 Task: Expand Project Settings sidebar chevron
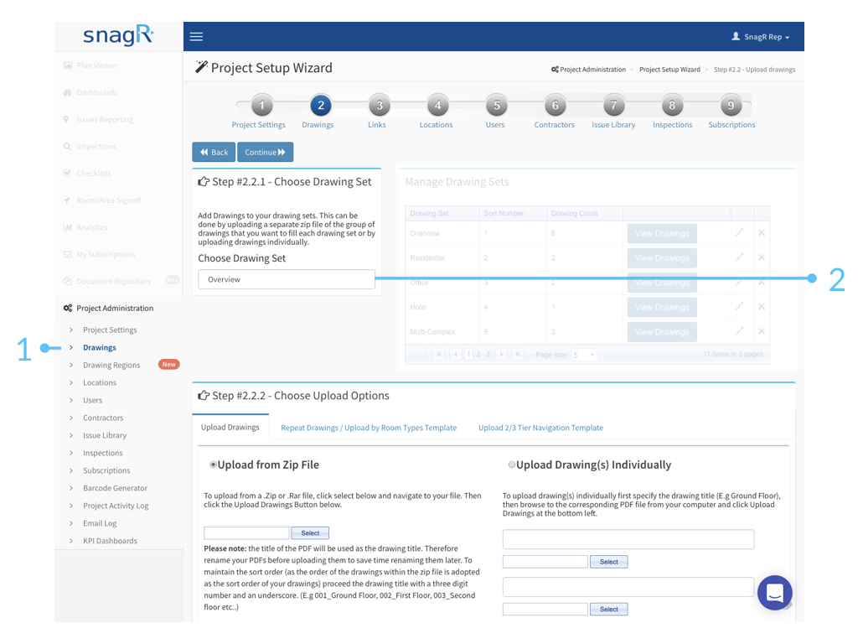[x=71, y=330]
